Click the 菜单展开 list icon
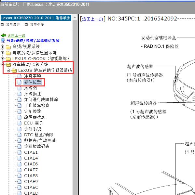 coord(2,24)
